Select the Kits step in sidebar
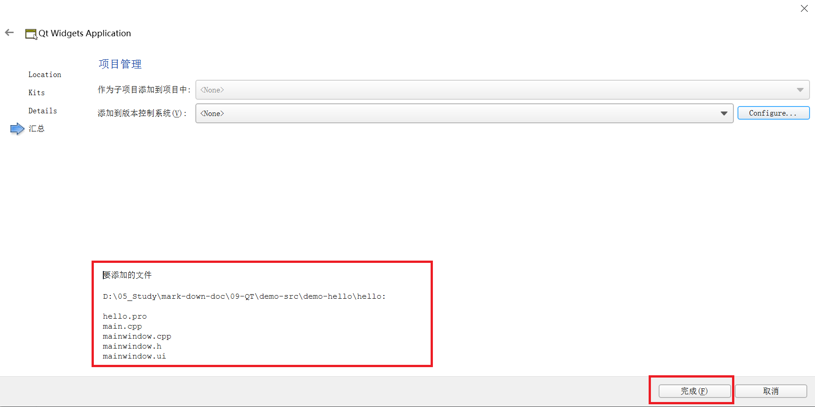 37,93
